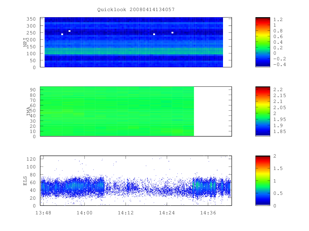Viewport: 309px width, 231px height.
Task: Click the -0.2 label on NPI colorbar
Action: coord(280,59)
